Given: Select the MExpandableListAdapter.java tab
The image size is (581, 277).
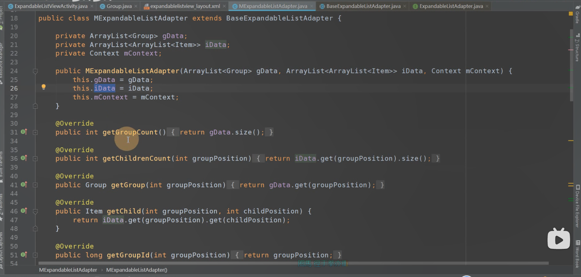Looking at the screenshot, I should pyautogui.click(x=273, y=6).
